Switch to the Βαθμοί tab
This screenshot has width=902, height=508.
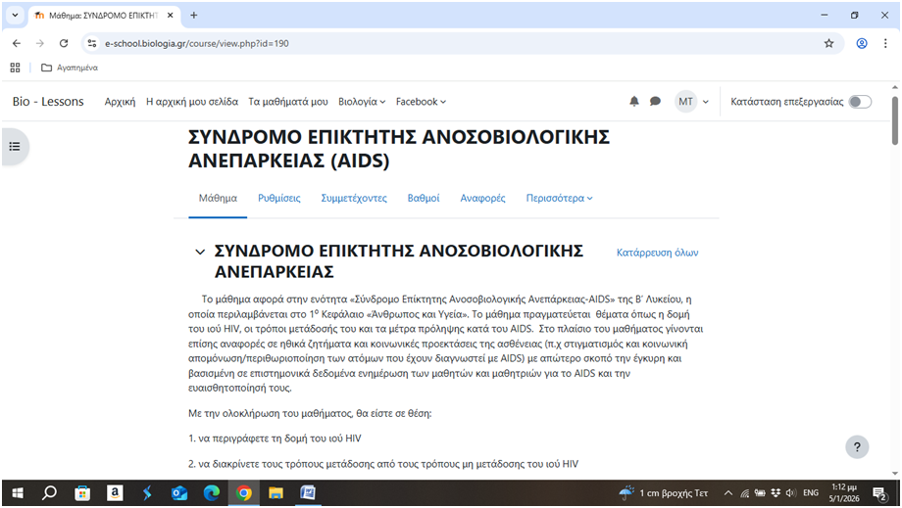(424, 198)
